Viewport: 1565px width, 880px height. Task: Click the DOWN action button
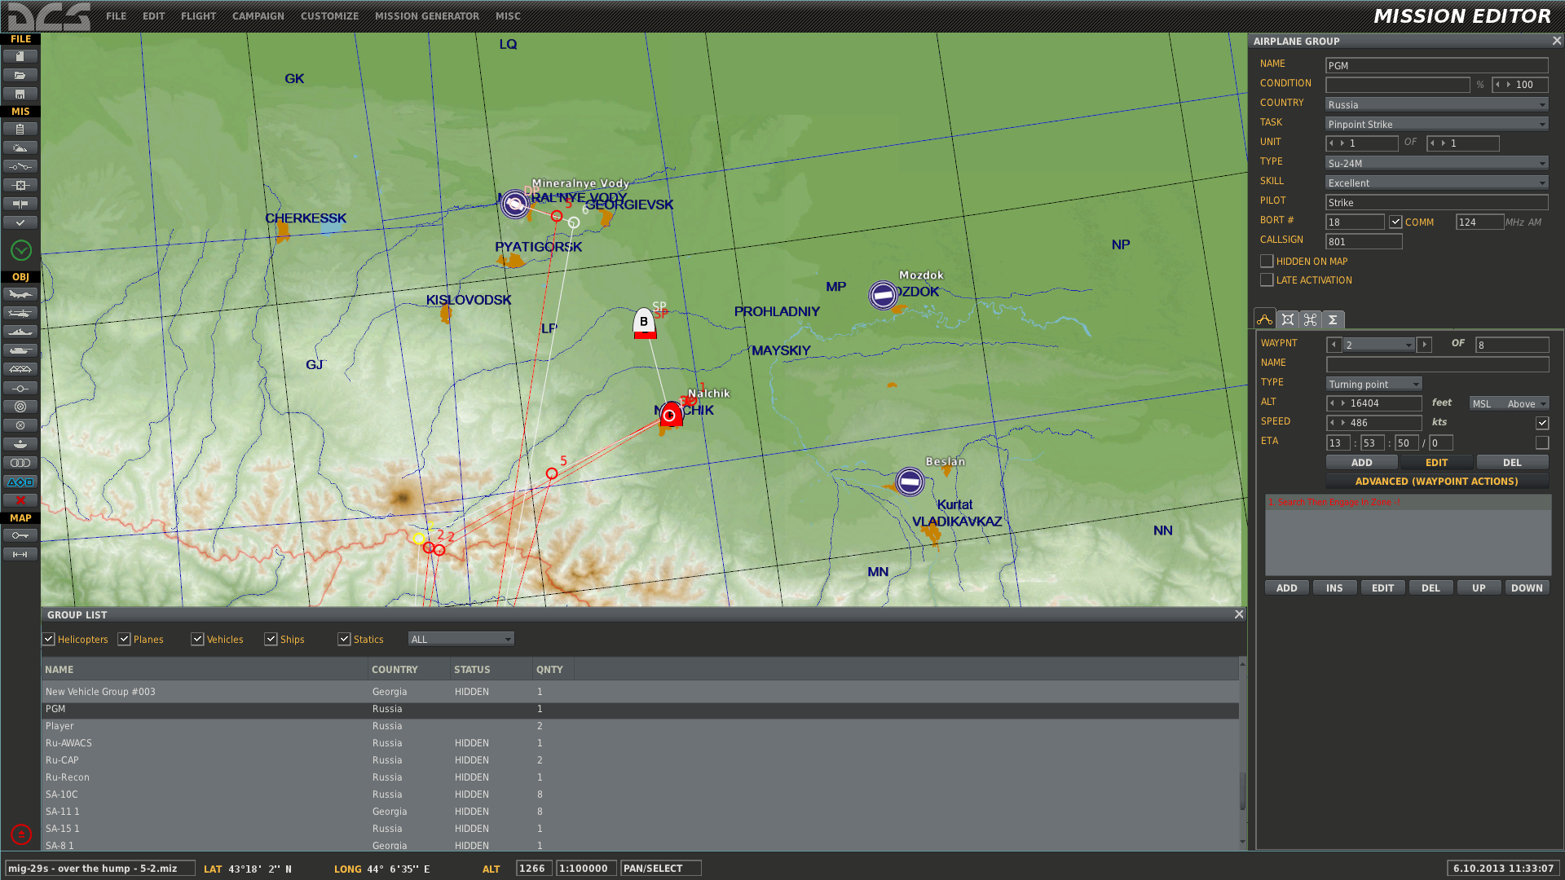[x=1527, y=587]
